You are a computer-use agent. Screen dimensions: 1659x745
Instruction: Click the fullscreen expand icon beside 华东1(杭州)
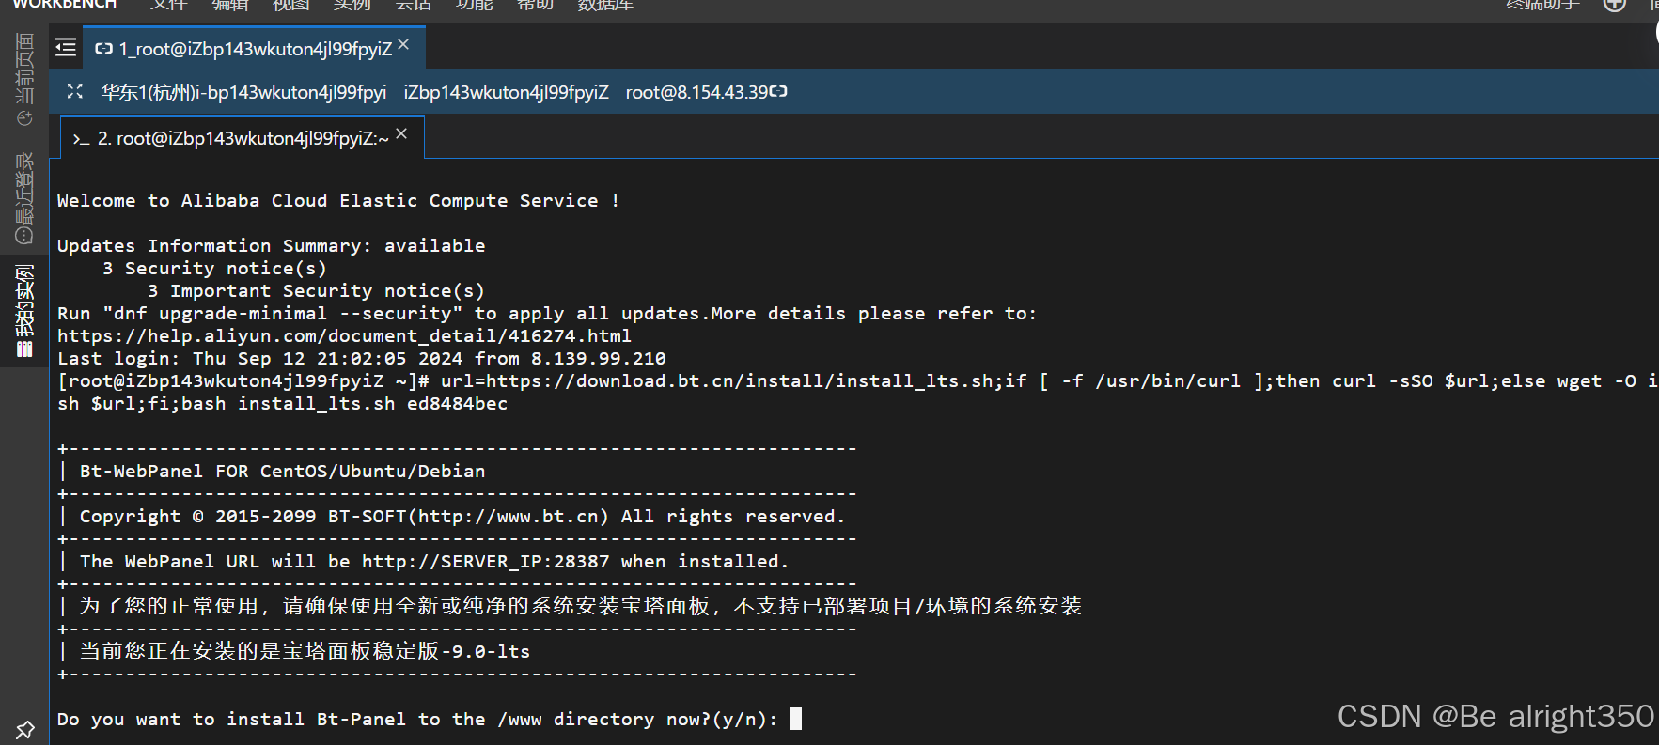click(x=75, y=91)
